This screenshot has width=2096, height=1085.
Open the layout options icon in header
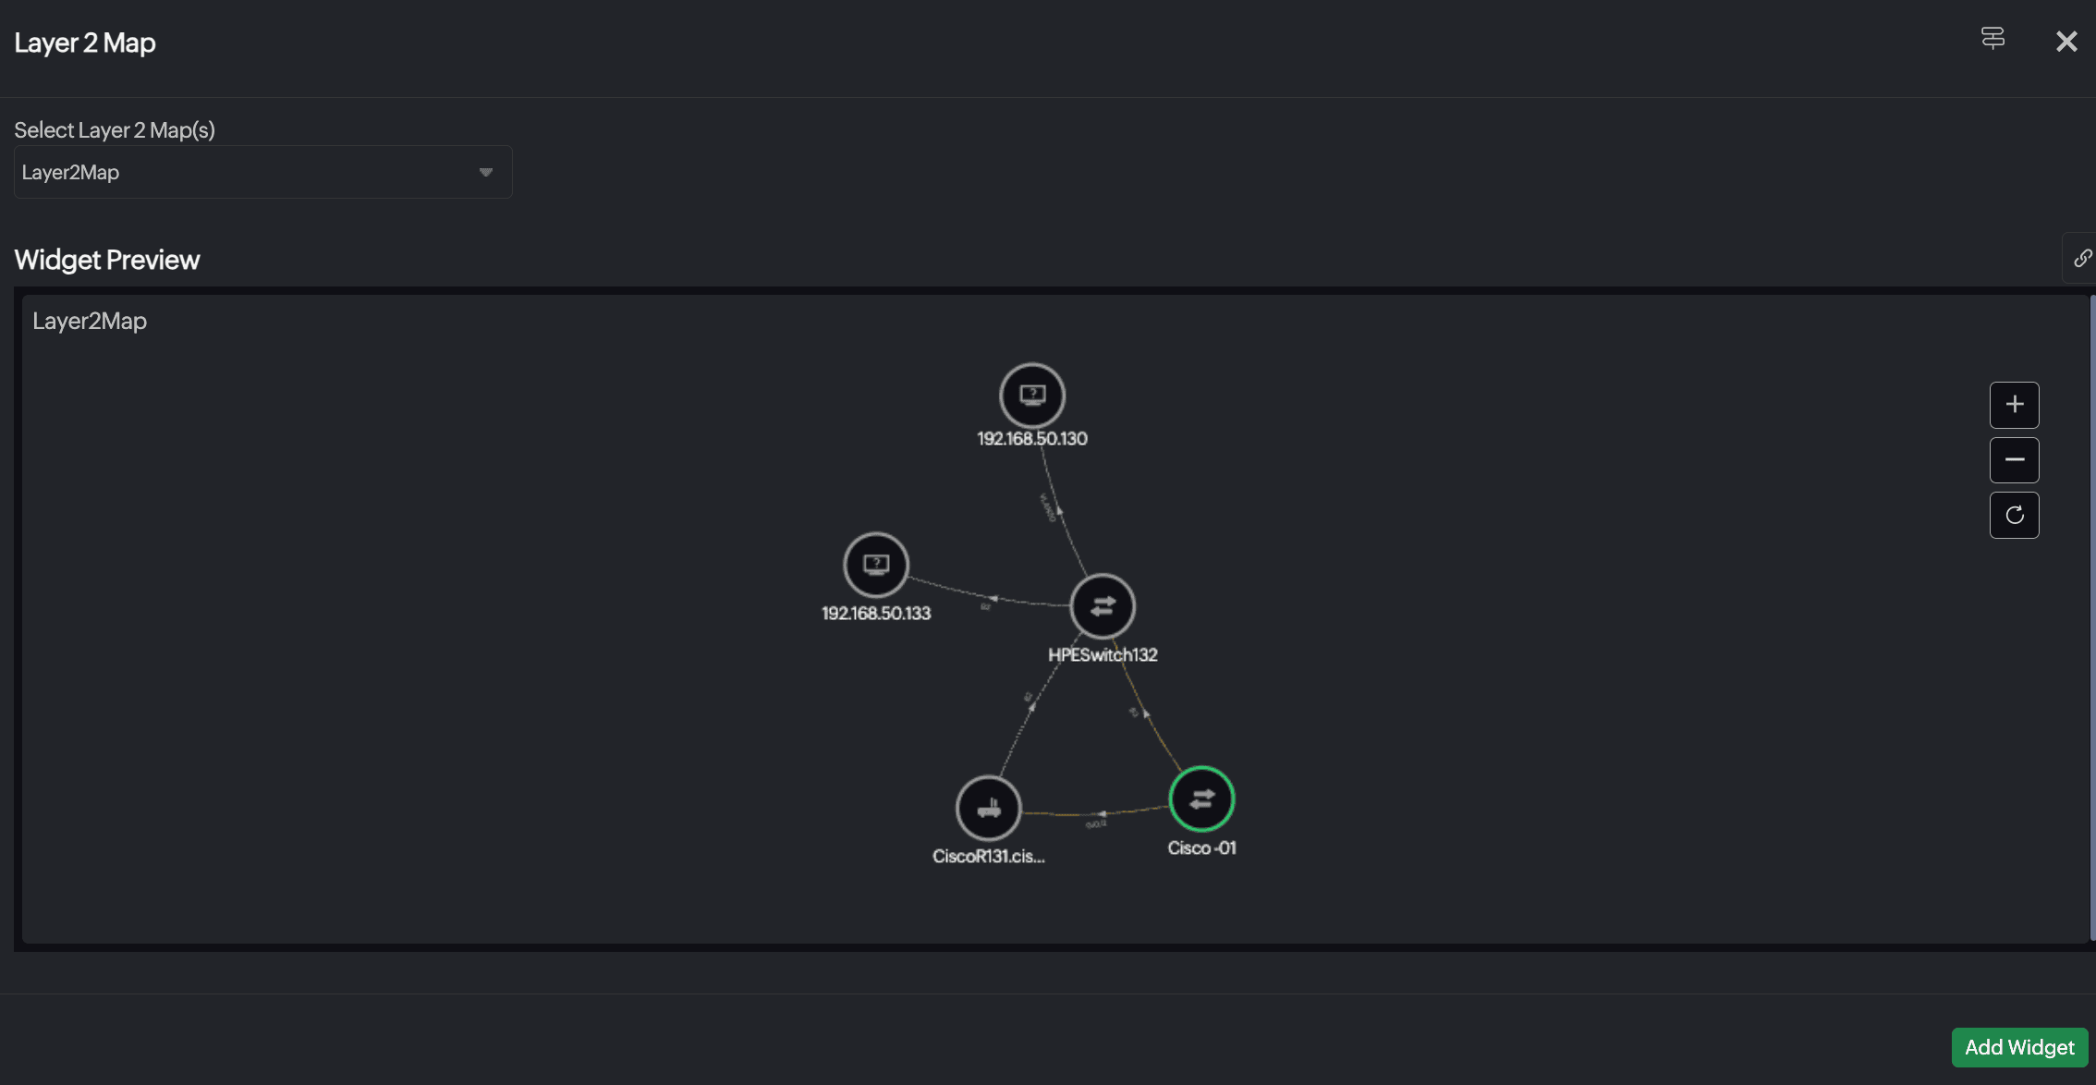click(1992, 39)
